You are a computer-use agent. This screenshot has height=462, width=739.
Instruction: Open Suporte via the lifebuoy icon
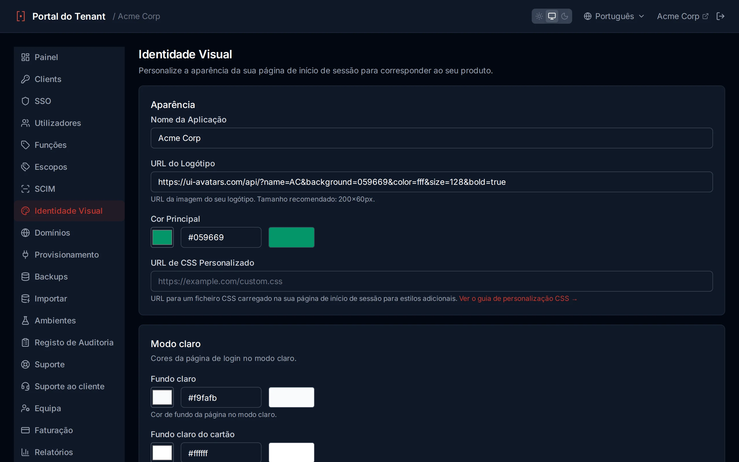[25, 364]
